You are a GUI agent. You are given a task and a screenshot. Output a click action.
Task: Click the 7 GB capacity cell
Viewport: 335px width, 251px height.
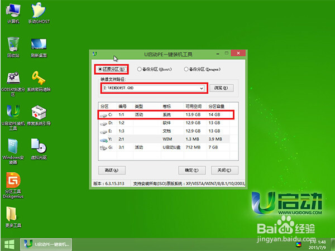point(213,147)
